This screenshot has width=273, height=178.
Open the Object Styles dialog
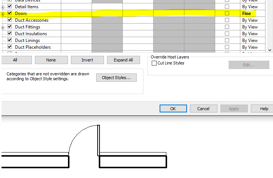tap(116, 78)
